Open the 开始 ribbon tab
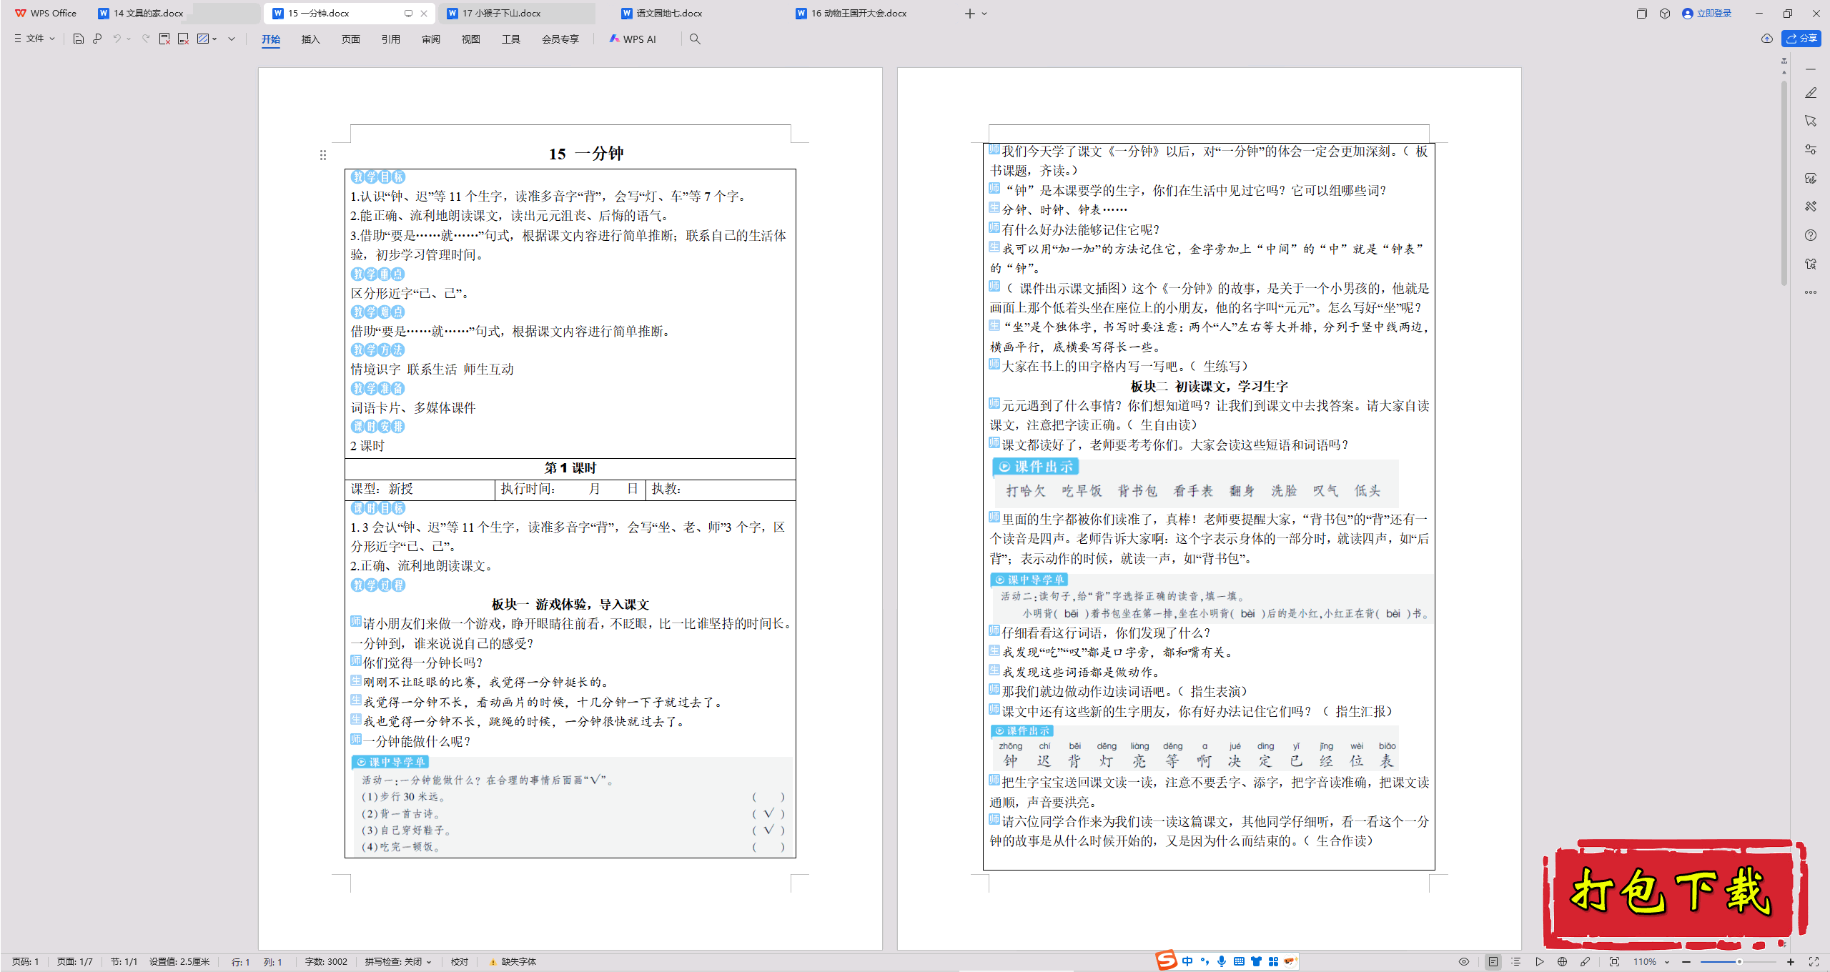1830x972 pixels. (271, 39)
